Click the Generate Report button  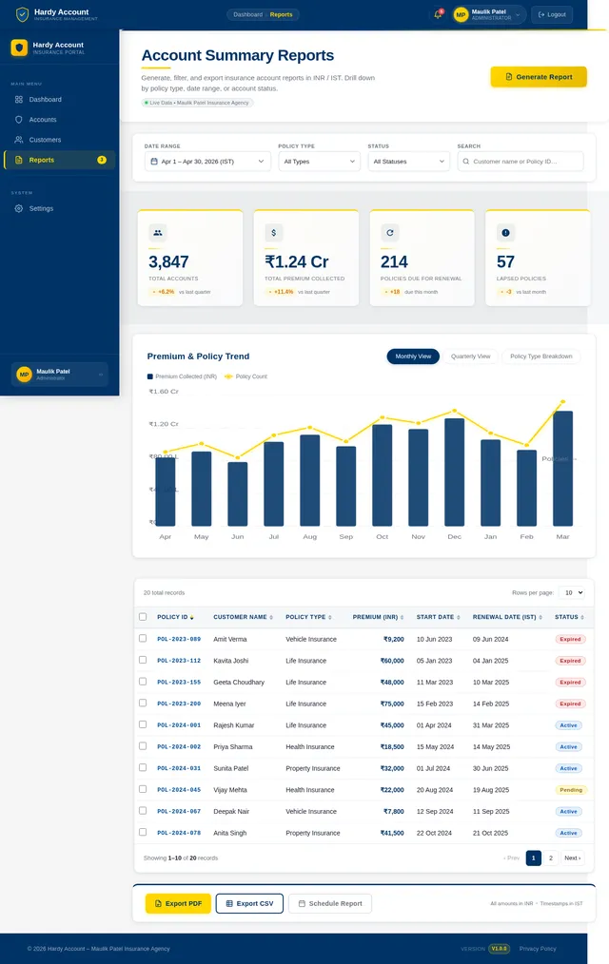pos(539,77)
